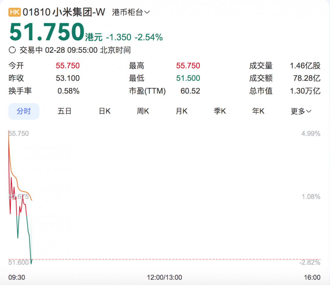The image size is (330, 285).
Task: Click the refresh circle icon beside 交易中
Action: tap(12, 50)
